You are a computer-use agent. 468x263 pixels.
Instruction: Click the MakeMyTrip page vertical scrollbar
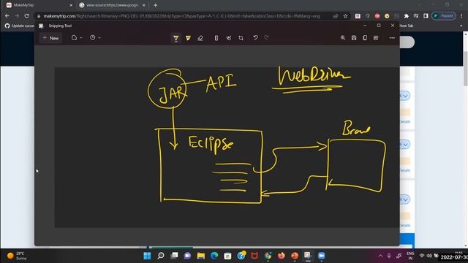pyautogui.click(x=465, y=68)
